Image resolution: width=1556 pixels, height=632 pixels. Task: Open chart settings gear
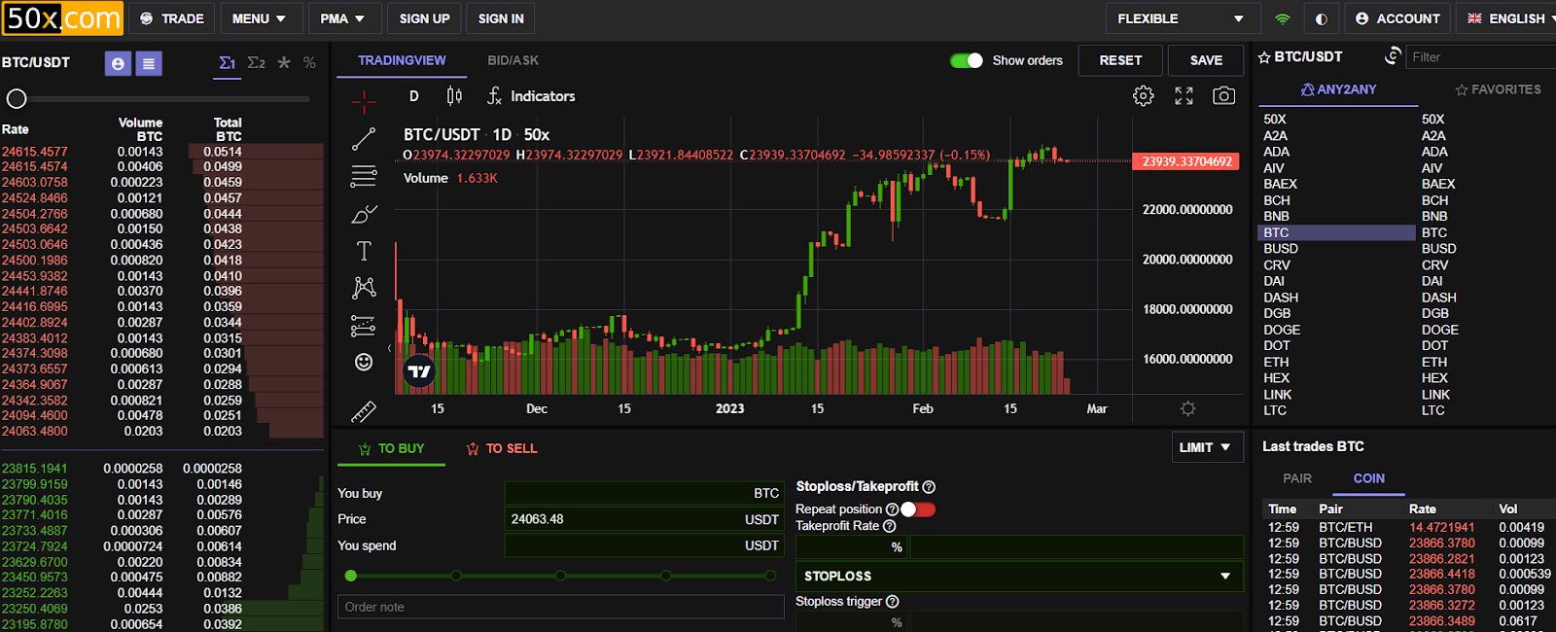click(x=1144, y=95)
